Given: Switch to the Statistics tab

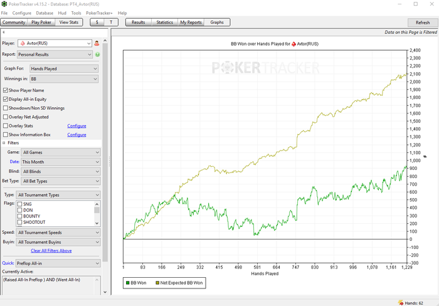Looking at the screenshot, I should coord(164,23).
